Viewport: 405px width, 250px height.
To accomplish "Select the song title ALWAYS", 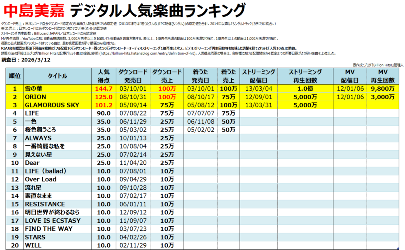I will 38,138.
